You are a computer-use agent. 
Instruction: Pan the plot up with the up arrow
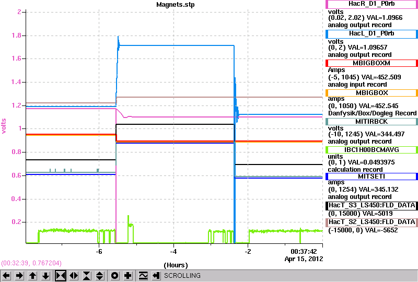(x=32, y=276)
